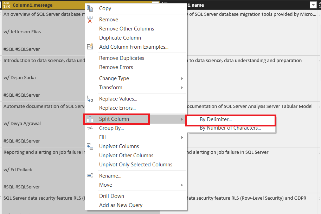Click the Add Column From Examples icon
This screenshot has width=321, height=214.
[x=90, y=47]
